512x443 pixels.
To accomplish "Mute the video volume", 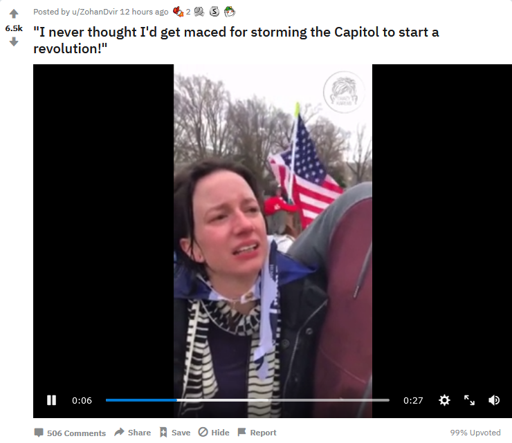I will click(494, 400).
